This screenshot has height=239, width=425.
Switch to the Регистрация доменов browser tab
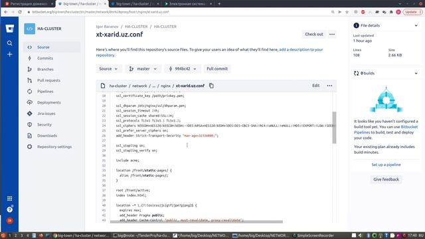tap(28, 4)
